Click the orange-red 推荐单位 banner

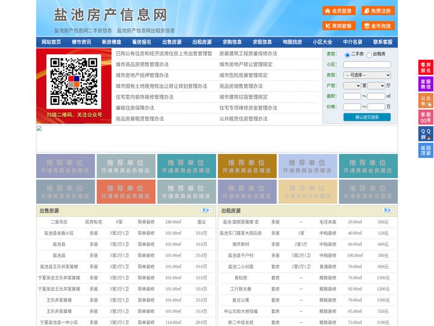(126, 191)
